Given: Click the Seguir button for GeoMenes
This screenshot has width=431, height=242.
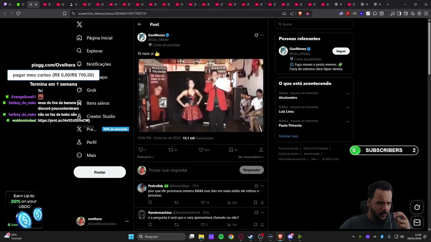Looking at the screenshot, I should click(x=341, y=51).
